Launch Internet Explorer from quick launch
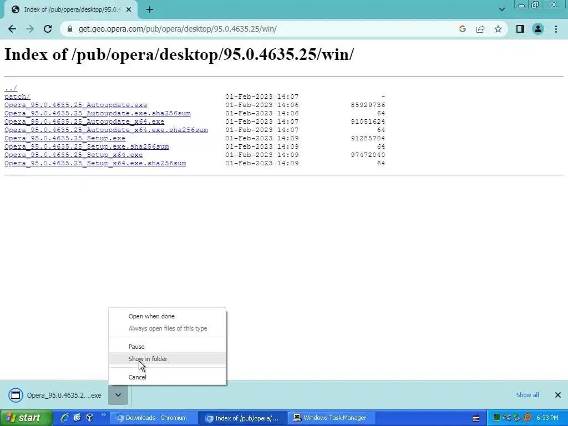 65,418
